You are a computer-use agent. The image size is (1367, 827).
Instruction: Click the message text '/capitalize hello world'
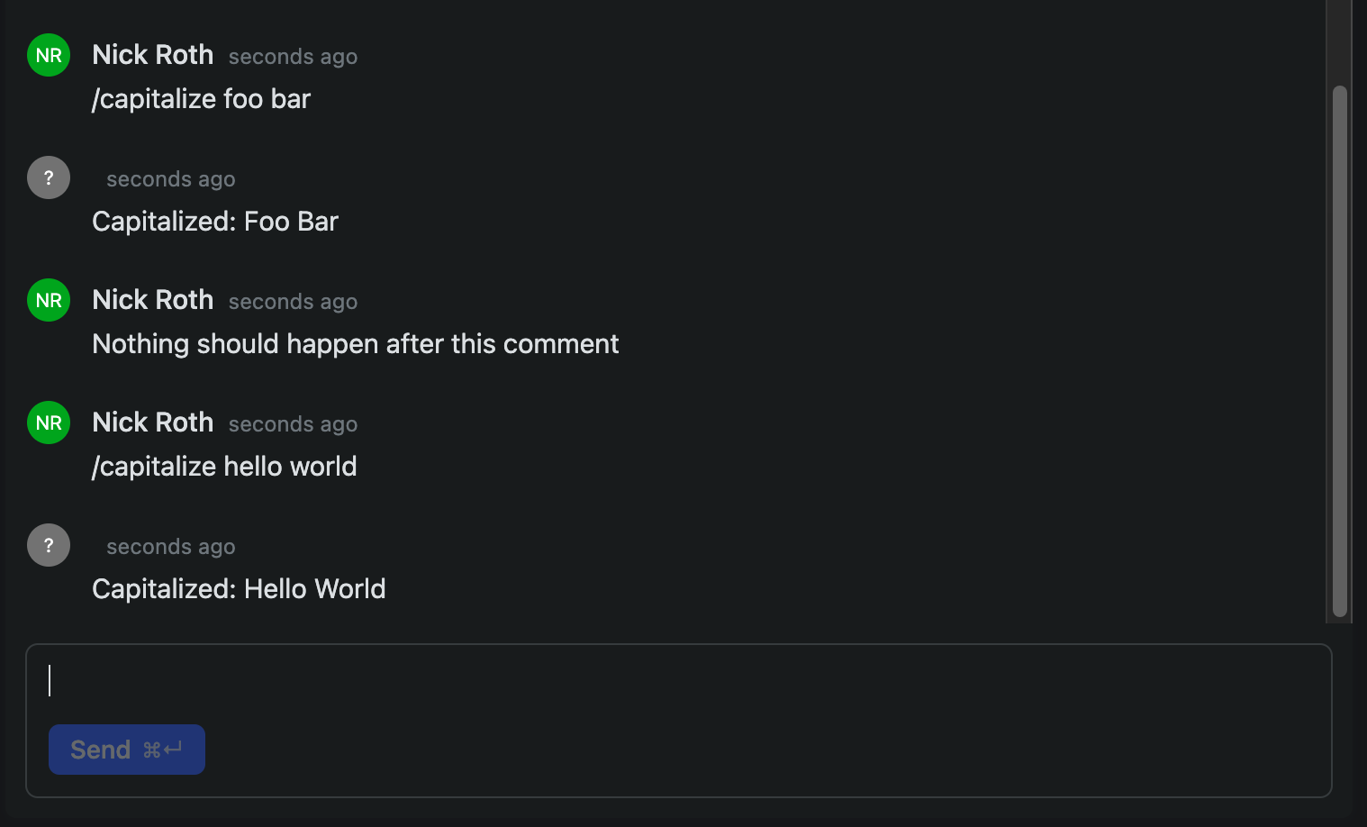pos(224,467)
